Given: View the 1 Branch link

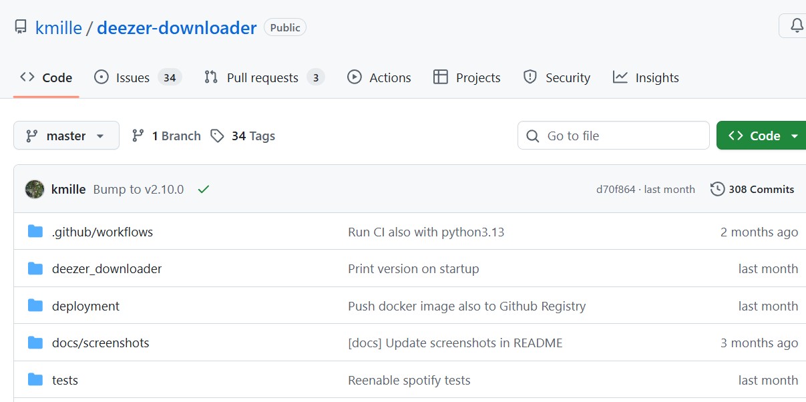Looking at the screenshot, I should (166, 136).
